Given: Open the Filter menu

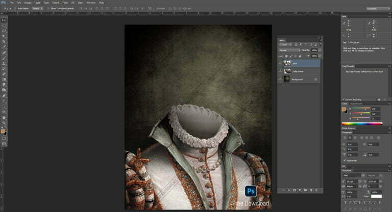Looking at the screenshot, I should click(x=65, y=3).
